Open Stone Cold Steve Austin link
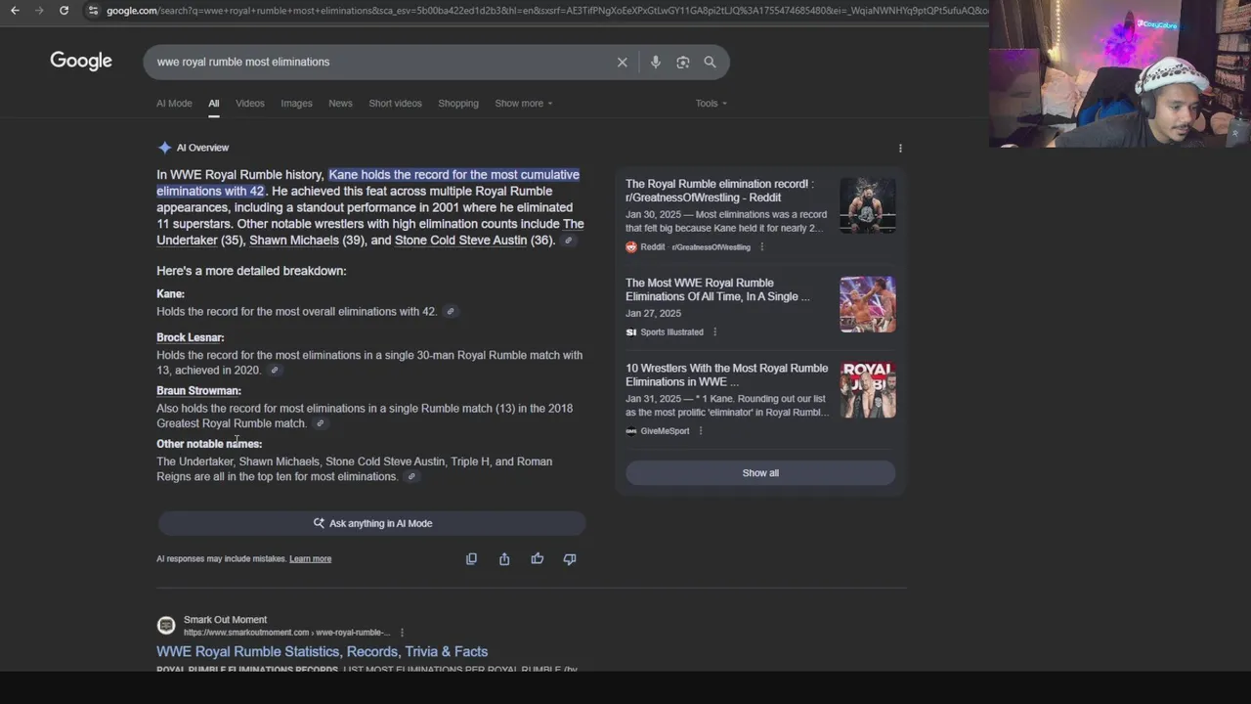 point(460,241)
